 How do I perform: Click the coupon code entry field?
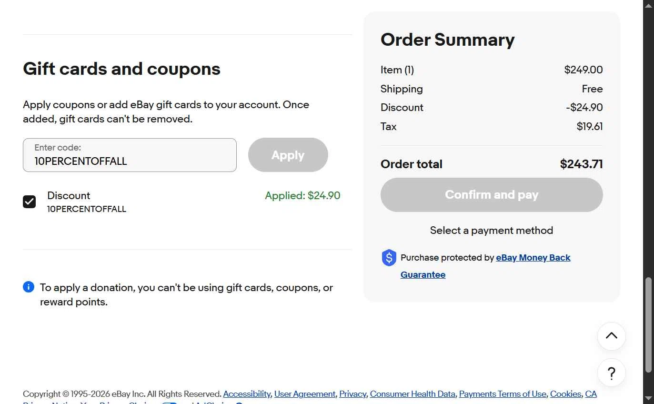(x=130, y=155)
